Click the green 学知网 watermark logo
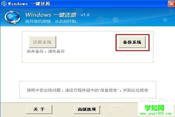Image resolution: width=175 pixels, height=117 pixels. coord(155,108)
